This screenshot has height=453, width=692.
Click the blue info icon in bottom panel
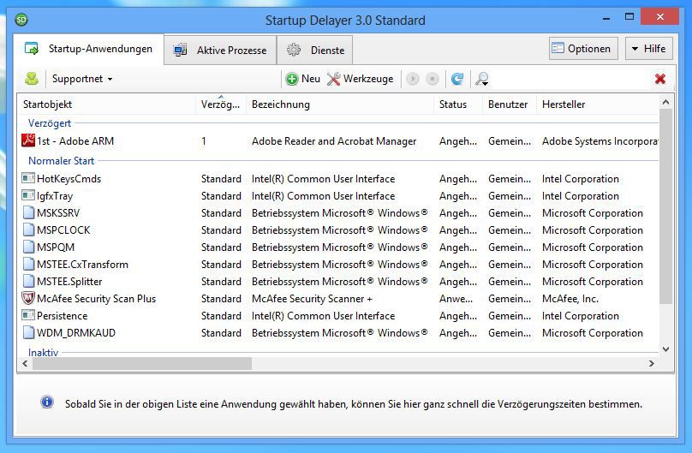coord(47,402)
